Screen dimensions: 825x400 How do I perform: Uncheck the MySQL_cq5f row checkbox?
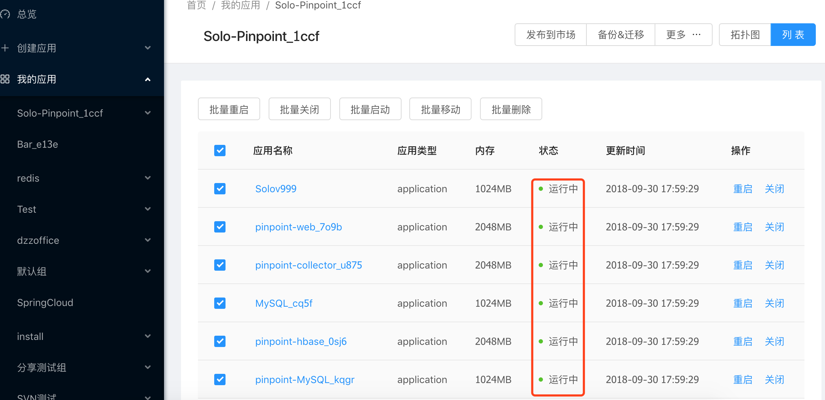coord(220,303)
